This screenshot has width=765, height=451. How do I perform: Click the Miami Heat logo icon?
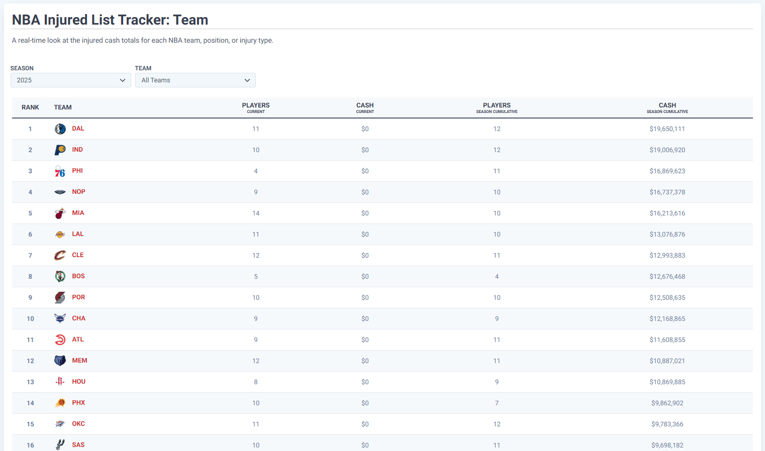click(60, 213)
